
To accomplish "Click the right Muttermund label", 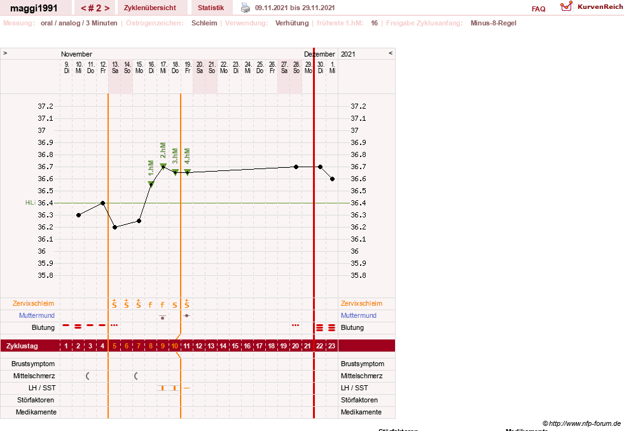I will (359, 315).
